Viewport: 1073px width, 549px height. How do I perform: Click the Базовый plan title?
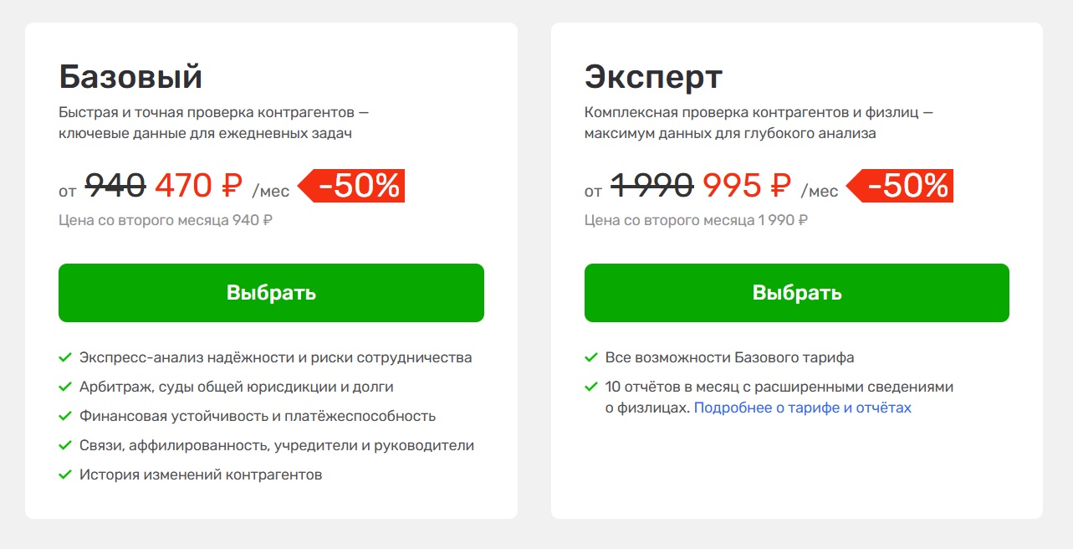[130, 75]
